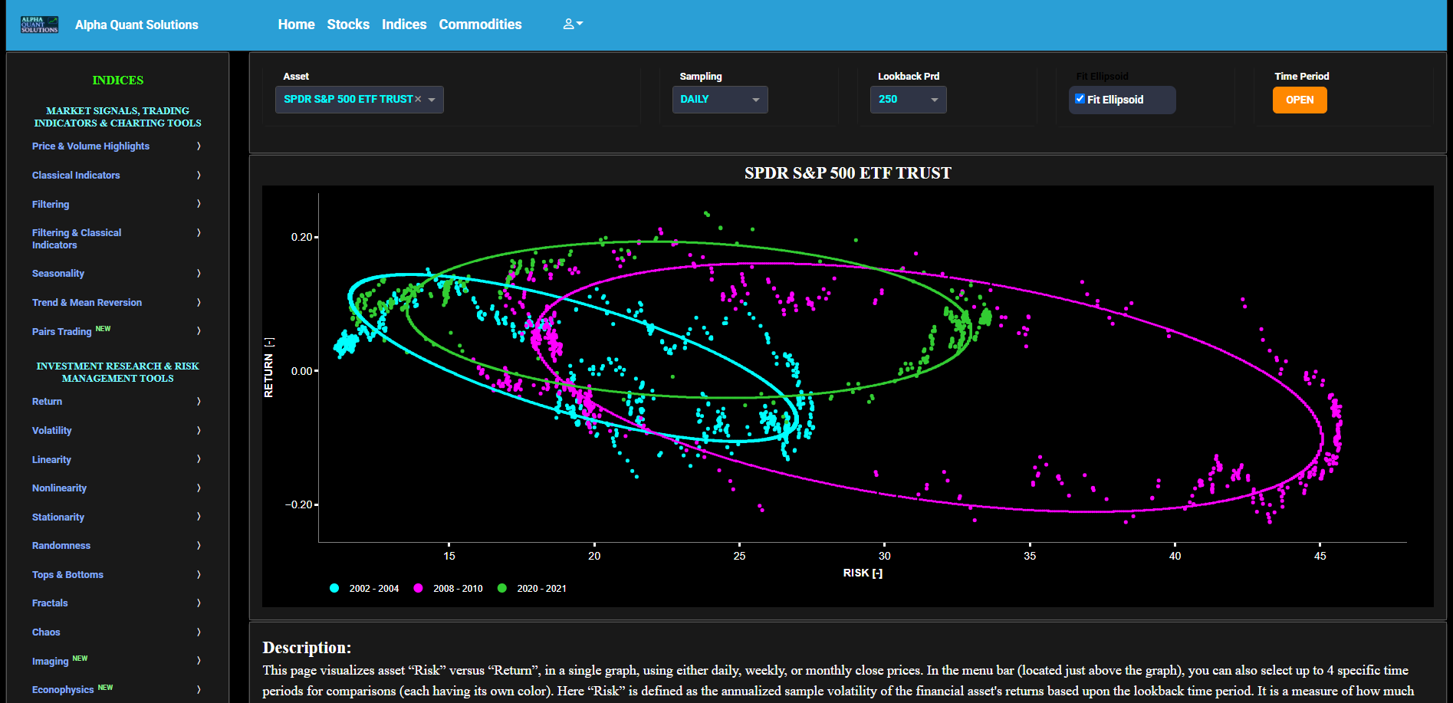Go to the Home menu item
Screen dimensions: 1453x703
(296, 25)
